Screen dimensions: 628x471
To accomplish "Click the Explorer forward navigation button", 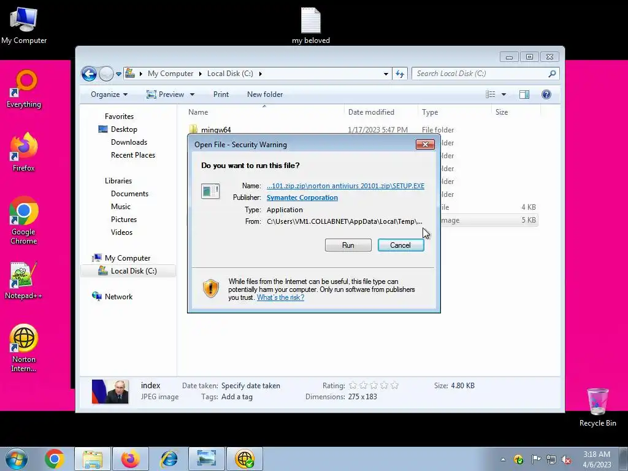I will (x=105, y=74).
